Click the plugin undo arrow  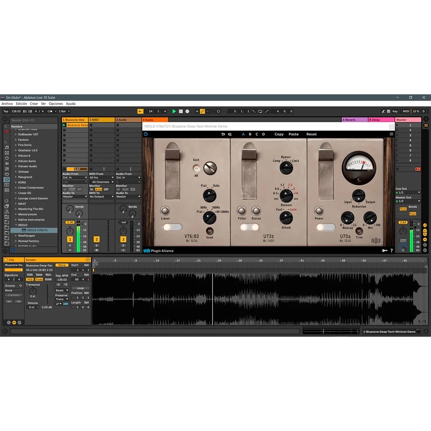click(x=223, y=134)
